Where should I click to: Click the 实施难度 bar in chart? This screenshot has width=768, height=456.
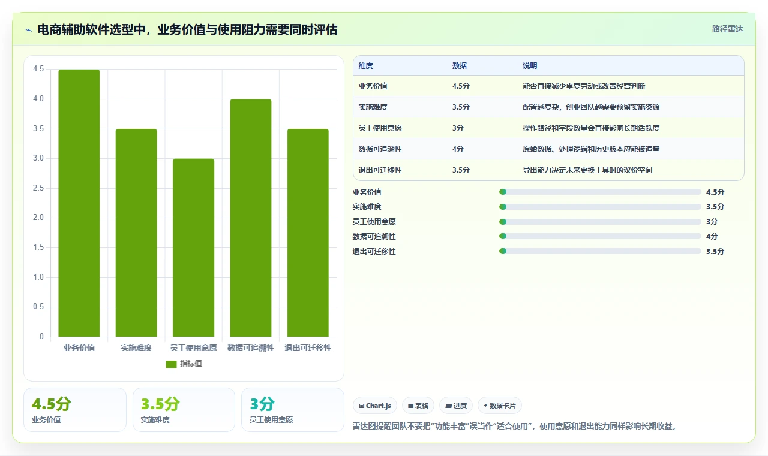coord(136,232)
